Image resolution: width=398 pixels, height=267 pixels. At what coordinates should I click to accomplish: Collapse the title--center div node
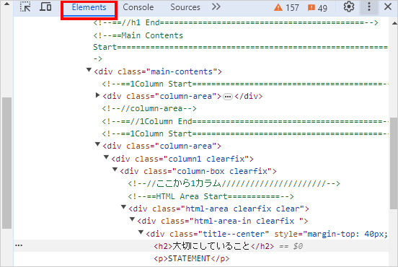pyautogui.click(x=141, y=232)
